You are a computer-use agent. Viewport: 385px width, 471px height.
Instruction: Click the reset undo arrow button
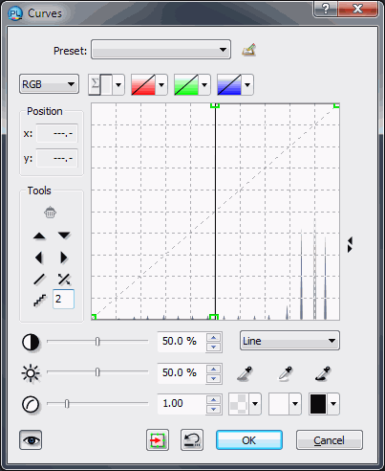click(x=192, y=440)
